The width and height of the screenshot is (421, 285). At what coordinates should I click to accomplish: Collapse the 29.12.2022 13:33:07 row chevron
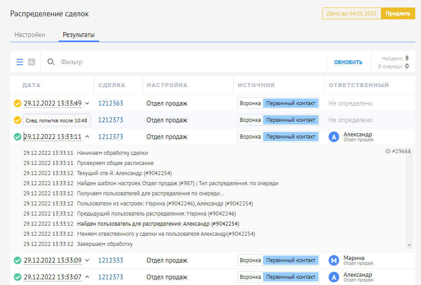pyautogui.click(x=87, y=277)
